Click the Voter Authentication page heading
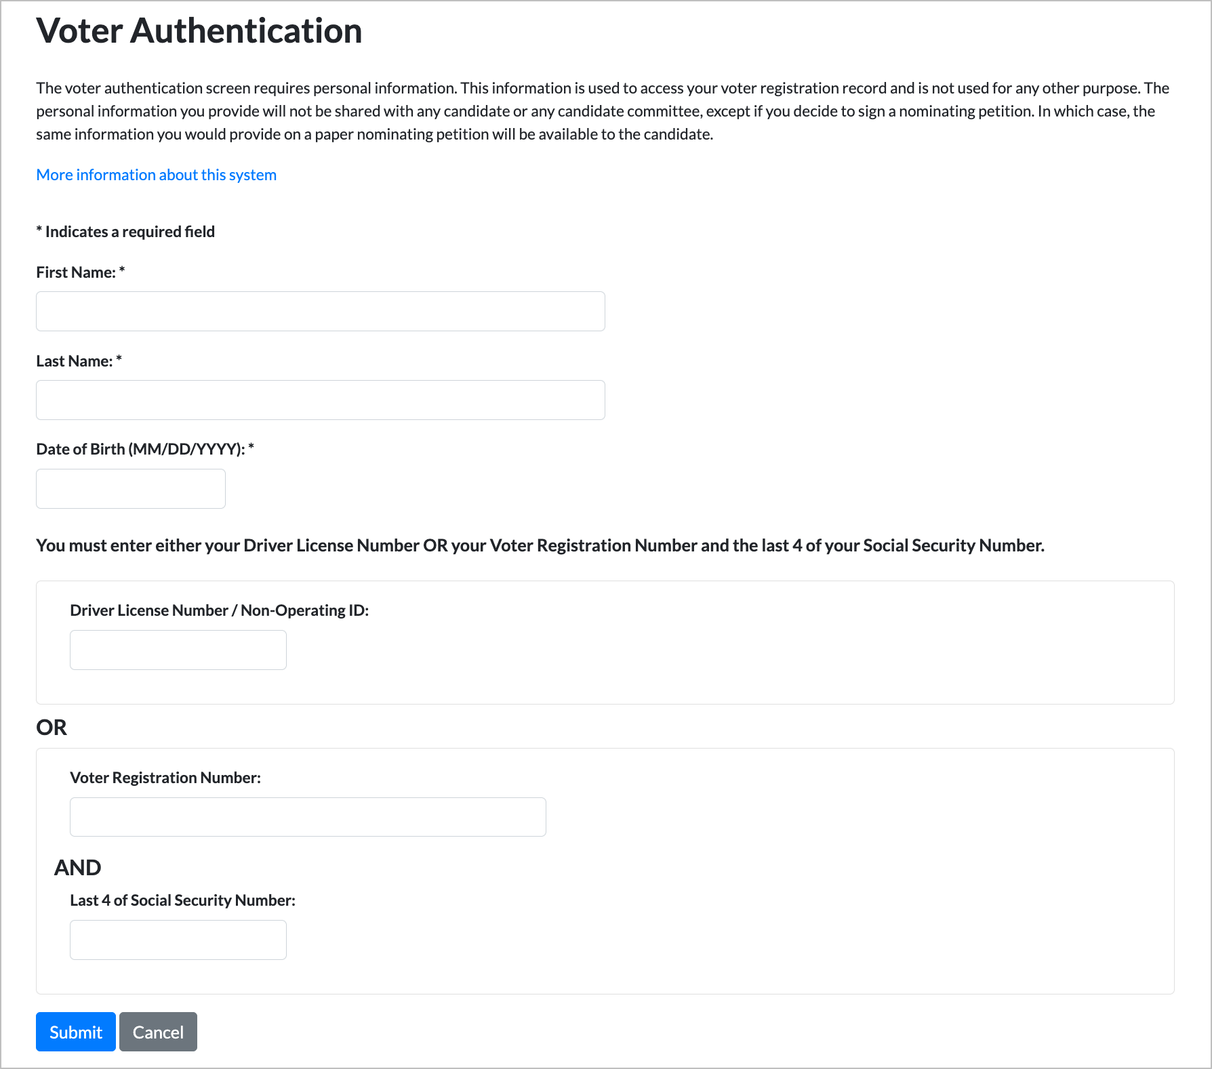This screenshot has width=1212, height=1069. pos(199,30)
